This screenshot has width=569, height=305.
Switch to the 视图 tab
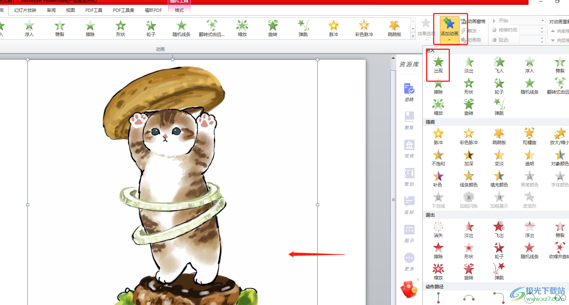tap(71, 10)
